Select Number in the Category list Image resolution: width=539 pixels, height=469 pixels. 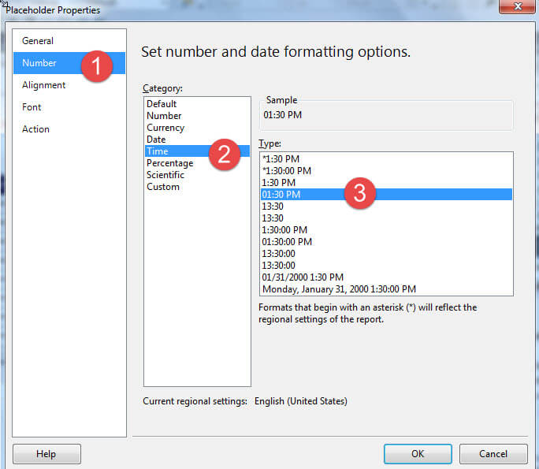pyautogui.click(x=164, y=116)
